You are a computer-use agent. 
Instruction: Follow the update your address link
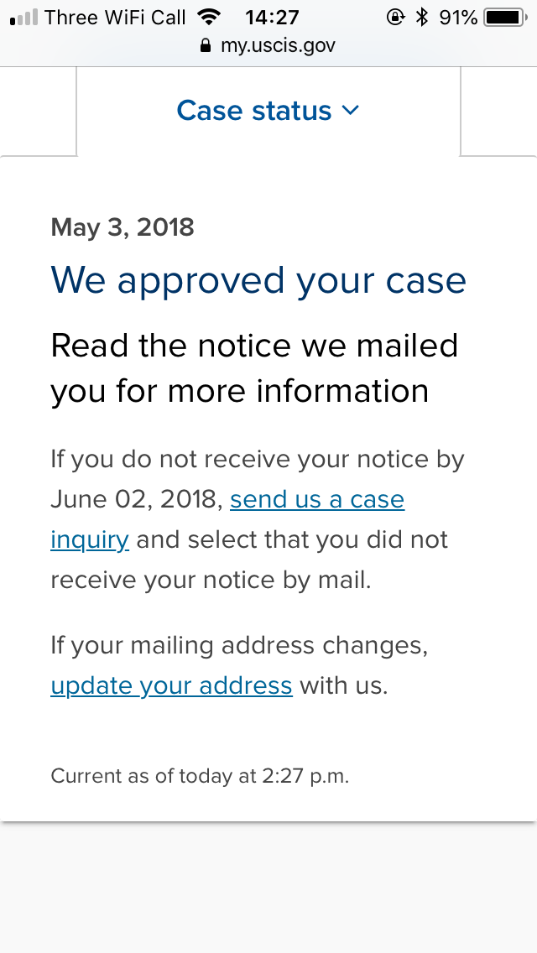point(171,685)
